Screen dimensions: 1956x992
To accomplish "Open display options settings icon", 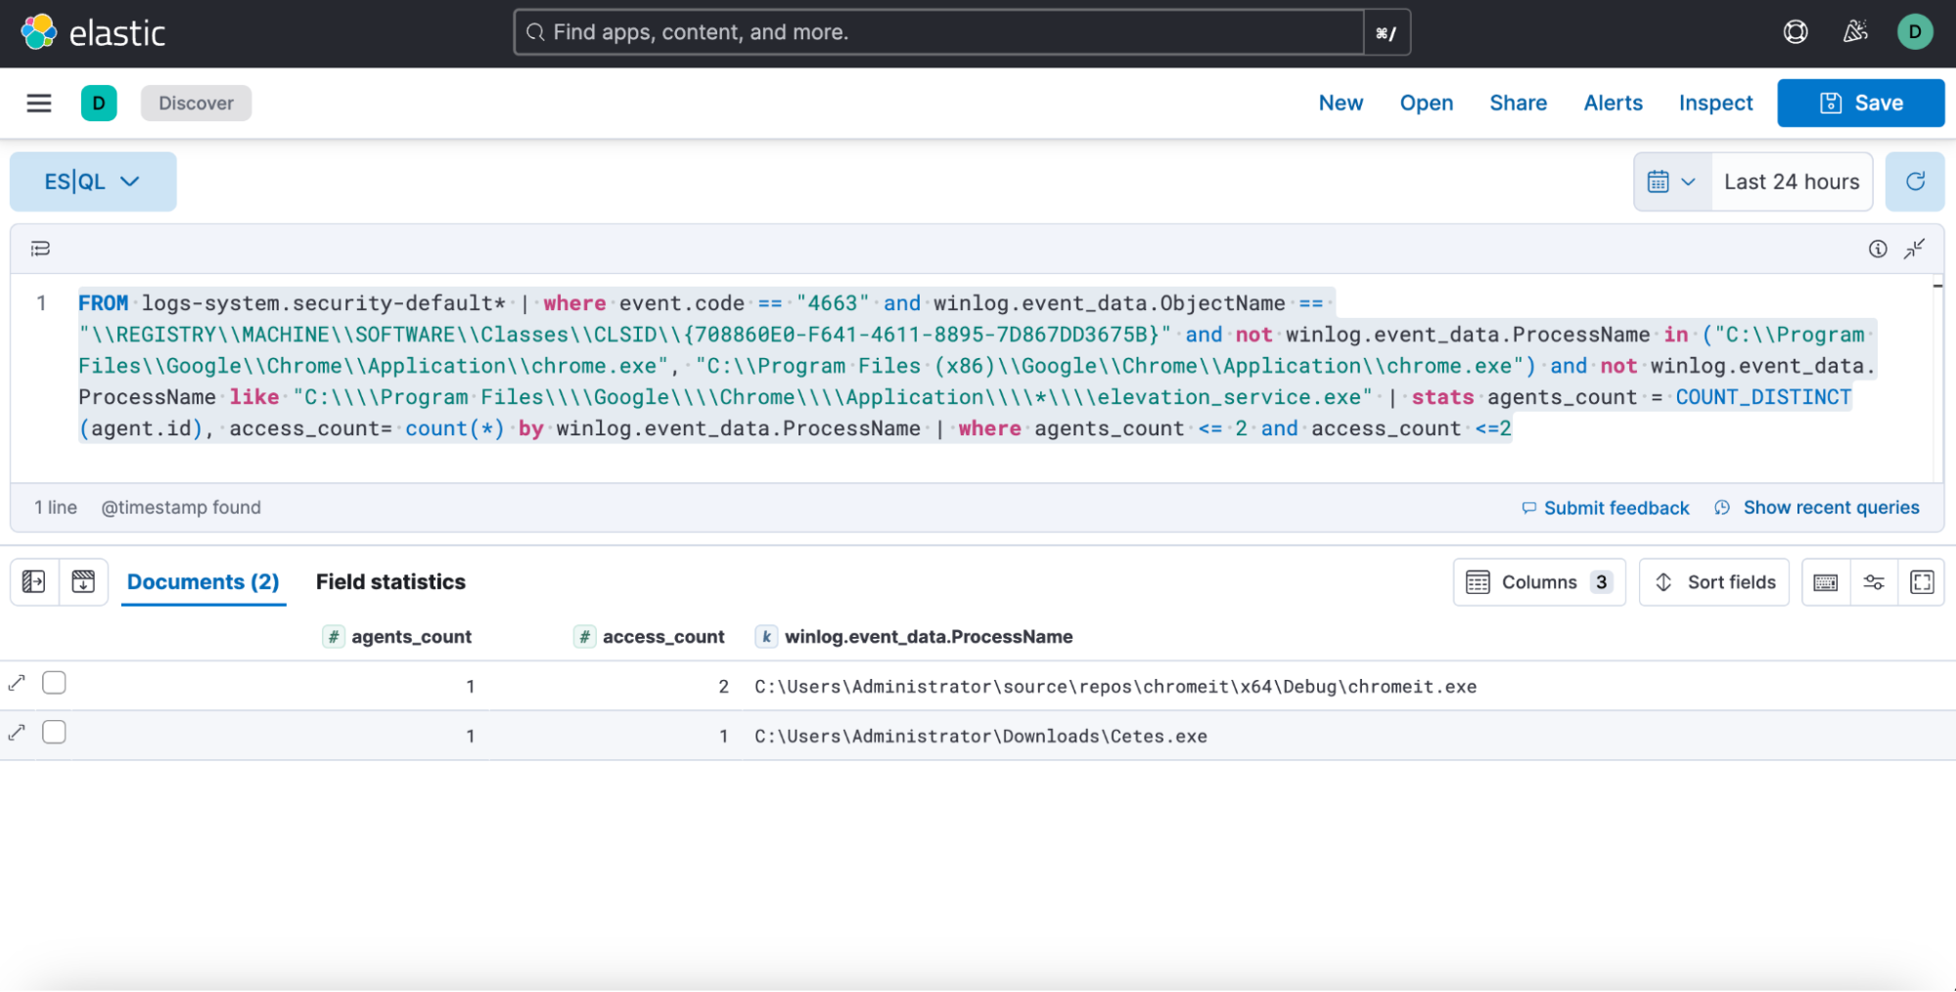I will (x=1873, y=582).
